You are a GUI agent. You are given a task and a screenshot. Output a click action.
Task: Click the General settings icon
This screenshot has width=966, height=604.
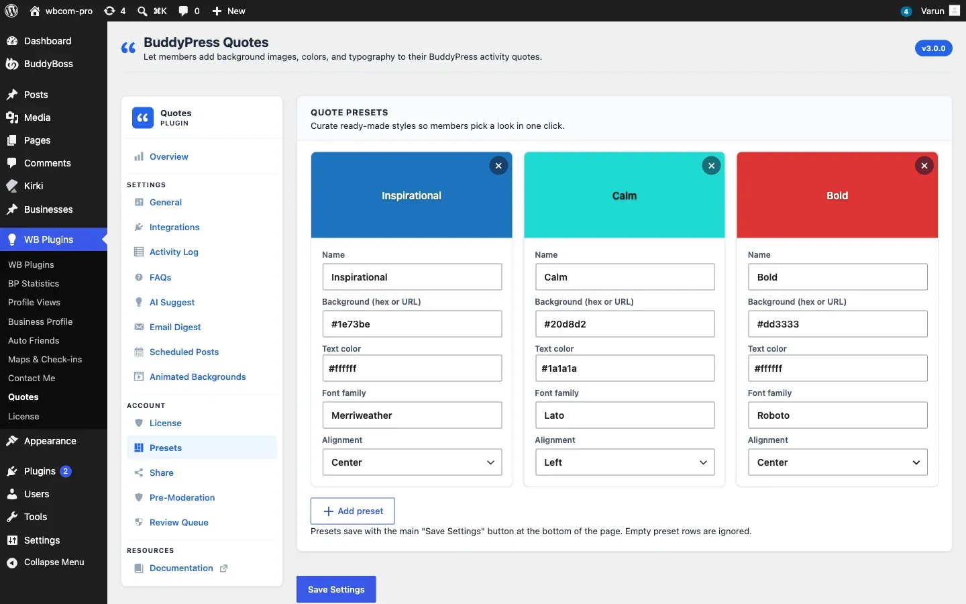pyautogui.click(x=139, y=203)
